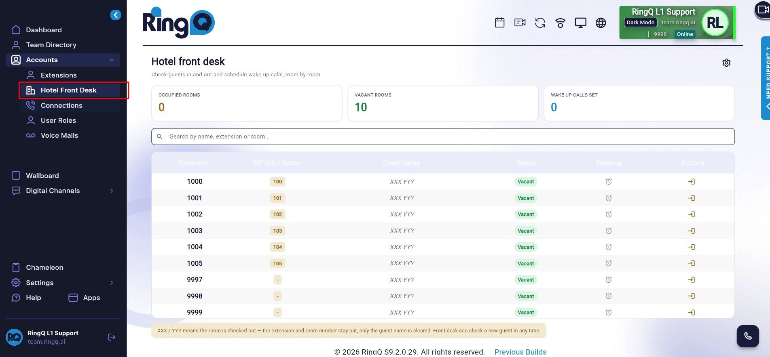Click the RL profile avatar

(715, 23)
